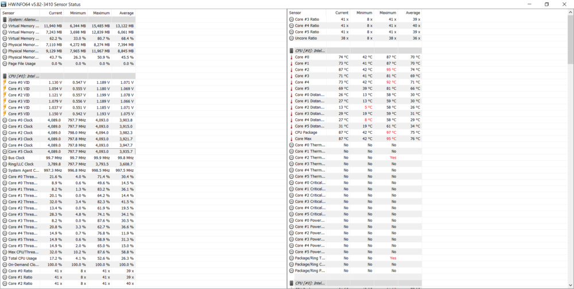Click the circle icon beside Total CPU Usage
Viewport: 574px width, 289px height.
[5, 258]
